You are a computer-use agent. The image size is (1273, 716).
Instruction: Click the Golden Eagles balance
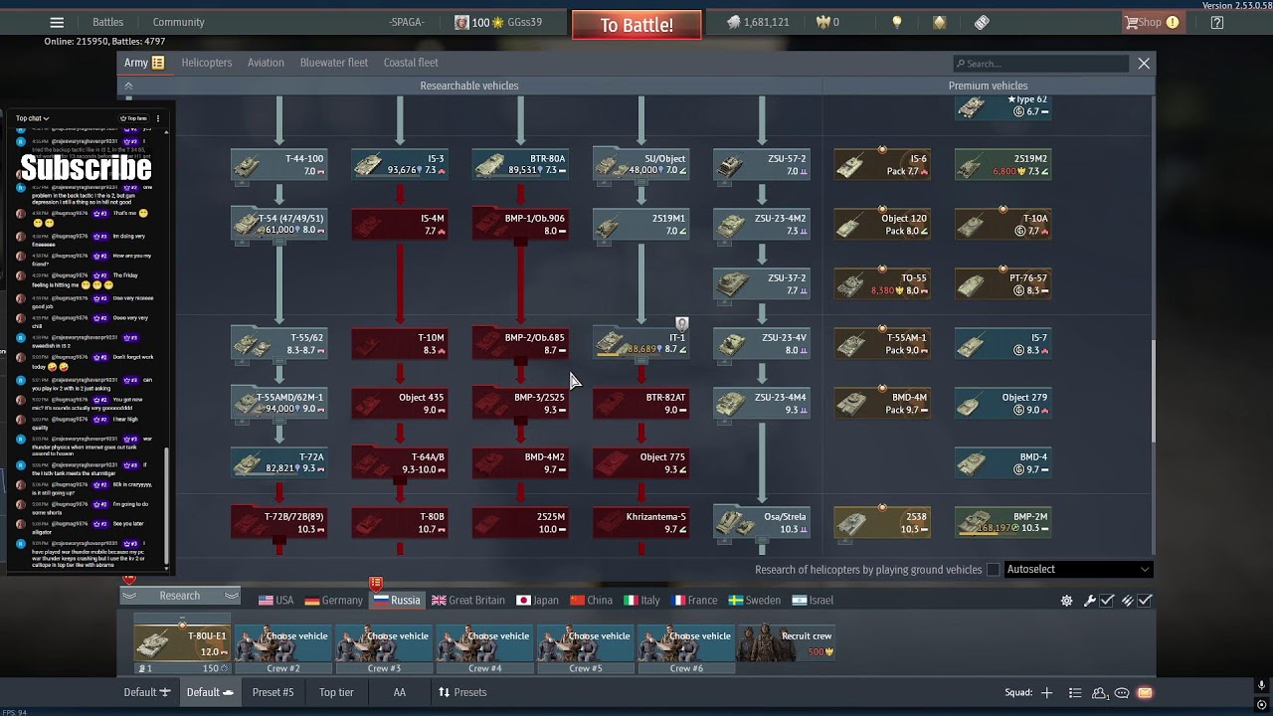pos(827,22)
